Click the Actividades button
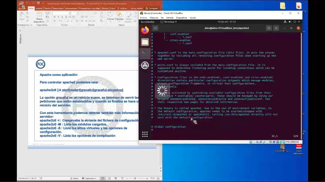 pos(148,22)
